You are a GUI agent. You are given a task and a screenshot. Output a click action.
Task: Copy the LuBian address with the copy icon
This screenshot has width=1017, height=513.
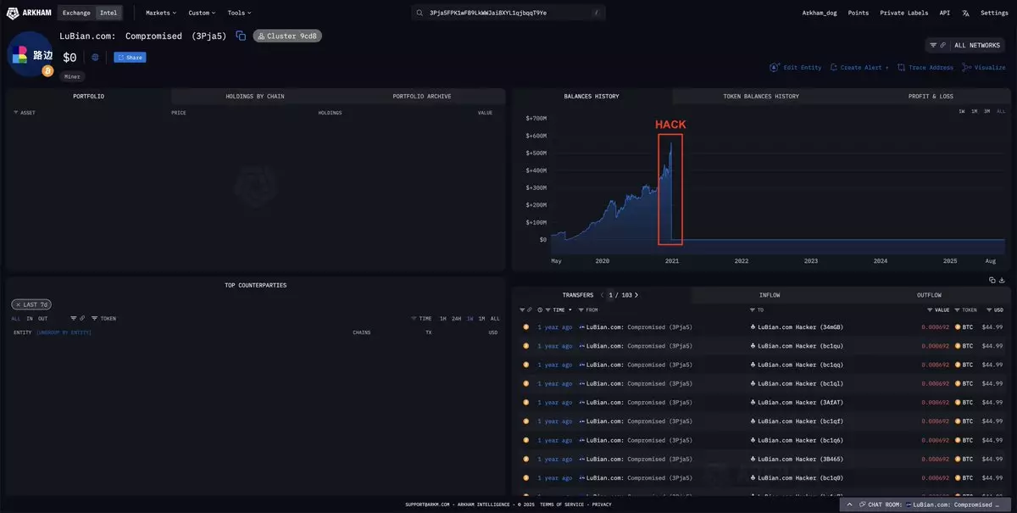pyautogui.click(x=241, y=36)
